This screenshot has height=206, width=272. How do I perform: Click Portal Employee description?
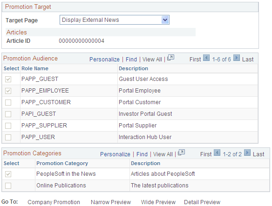click(x=140, y=91)
